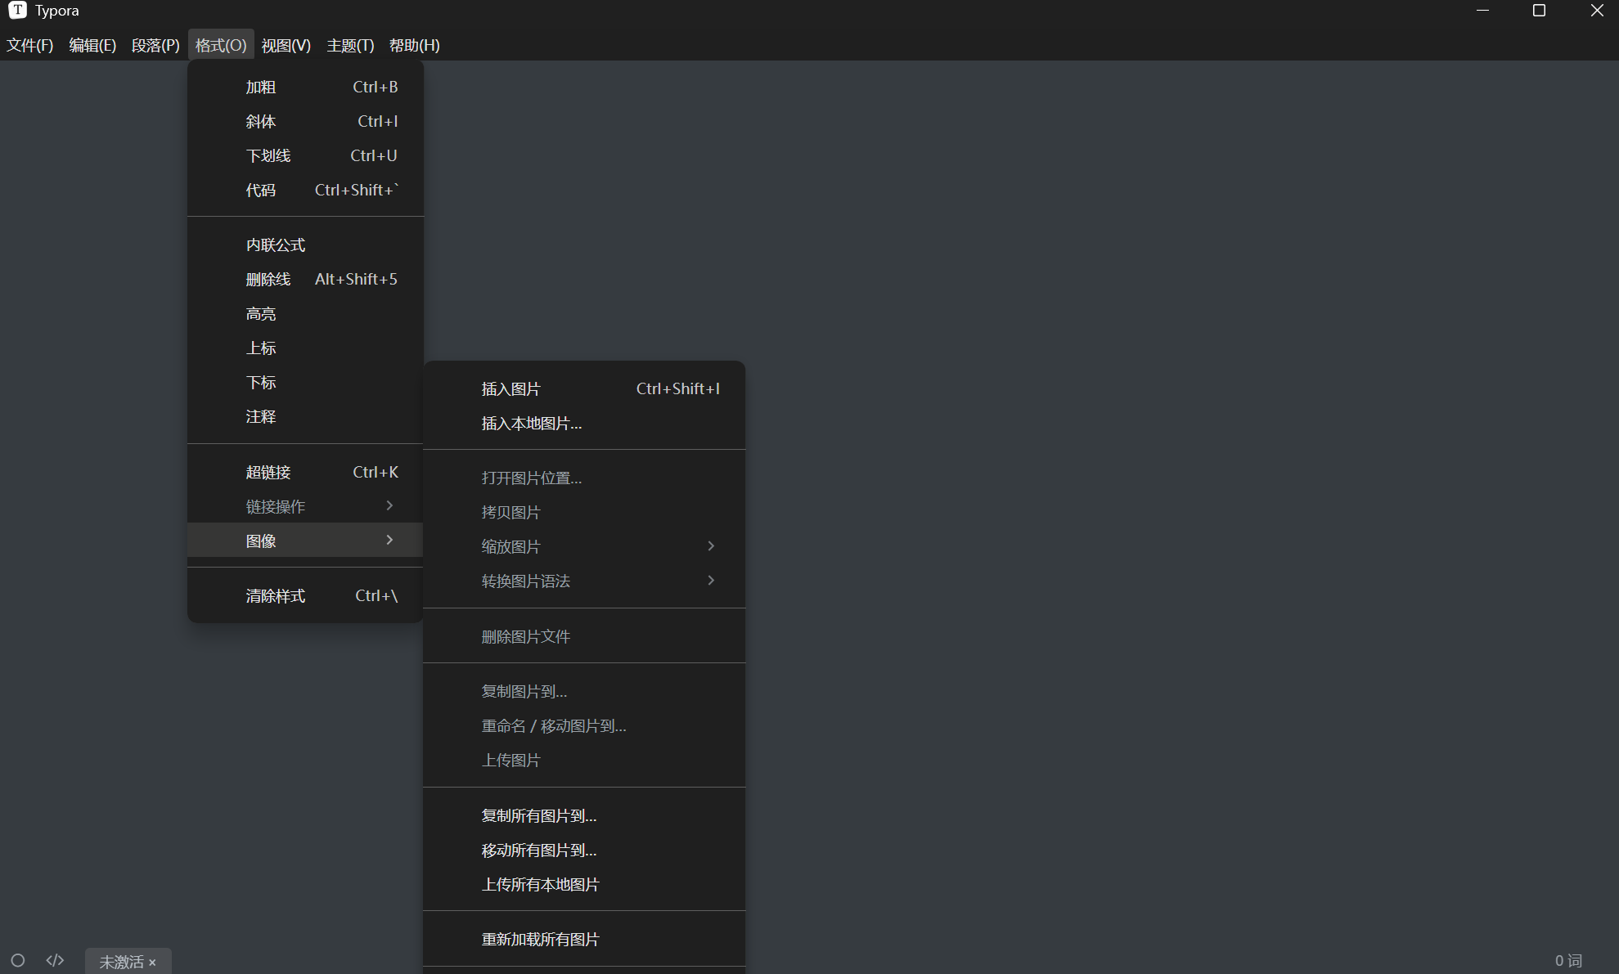Choose 插入图片 from image submenu
The image size is (1619, 974).
click(510, 389)
